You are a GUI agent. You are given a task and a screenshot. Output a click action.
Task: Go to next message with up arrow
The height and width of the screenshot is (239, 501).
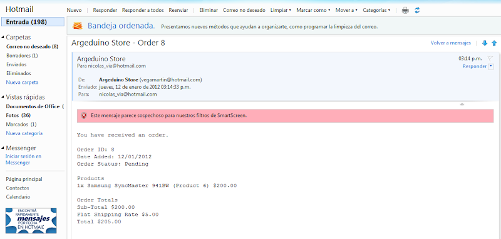[x=494, y=43]
